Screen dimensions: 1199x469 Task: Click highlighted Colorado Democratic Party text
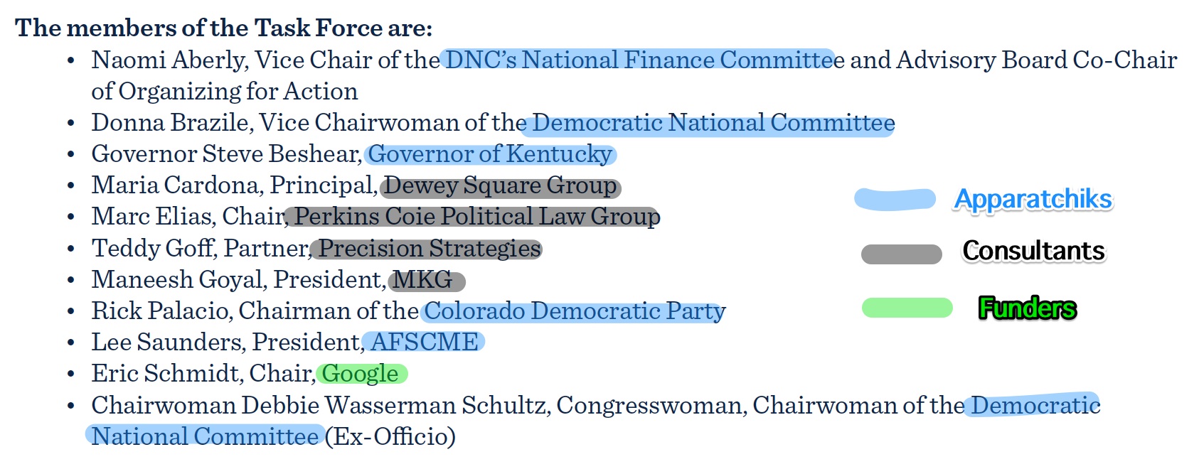pos(575,311)
